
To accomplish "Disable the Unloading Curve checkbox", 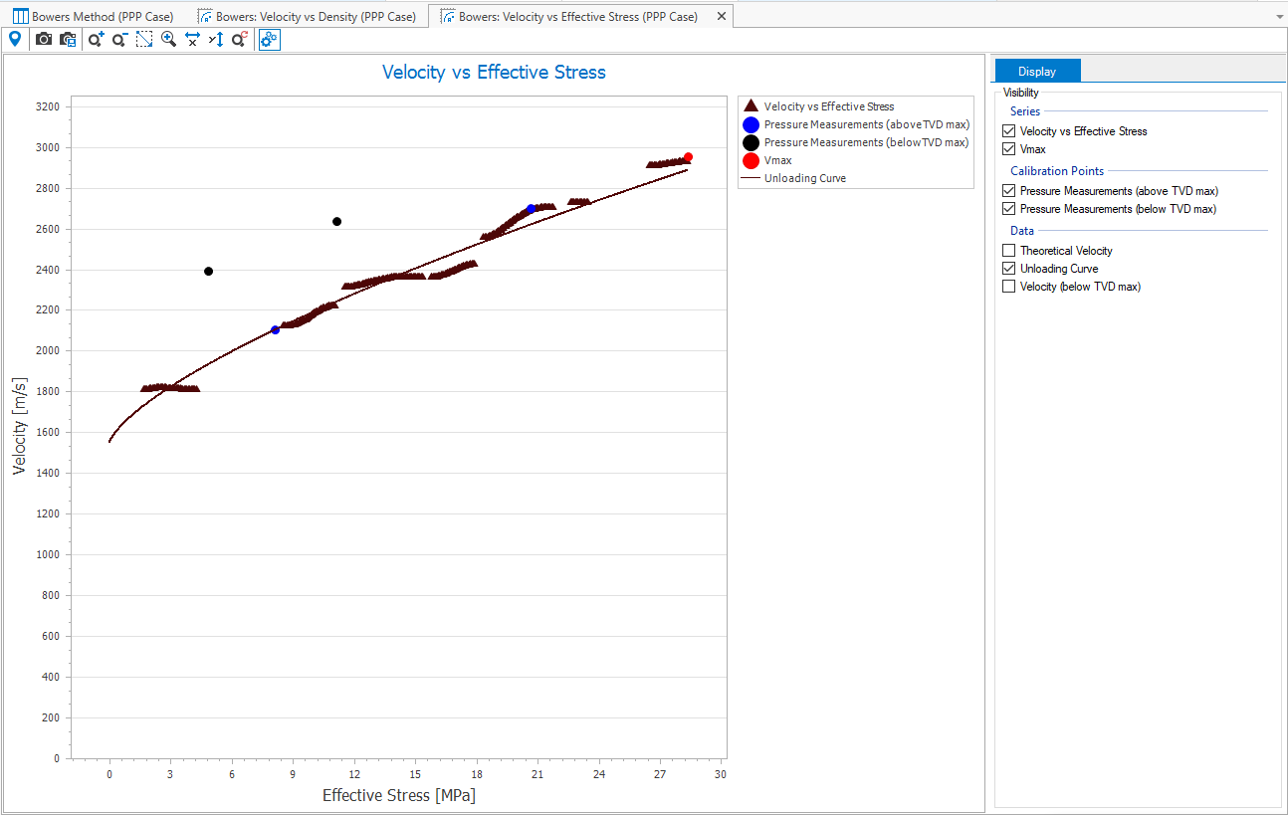I will pyautogui.click(x=1009, y=269).
